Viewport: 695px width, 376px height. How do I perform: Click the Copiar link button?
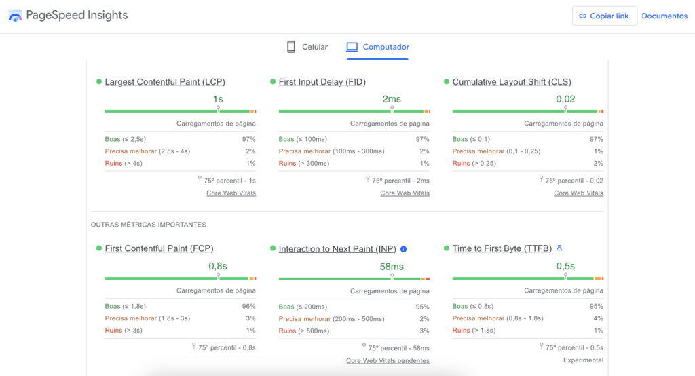[x=605, y=16]
